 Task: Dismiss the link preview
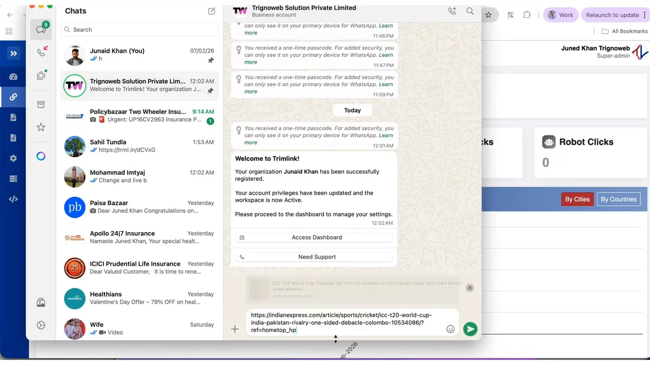tap(470, 288)
